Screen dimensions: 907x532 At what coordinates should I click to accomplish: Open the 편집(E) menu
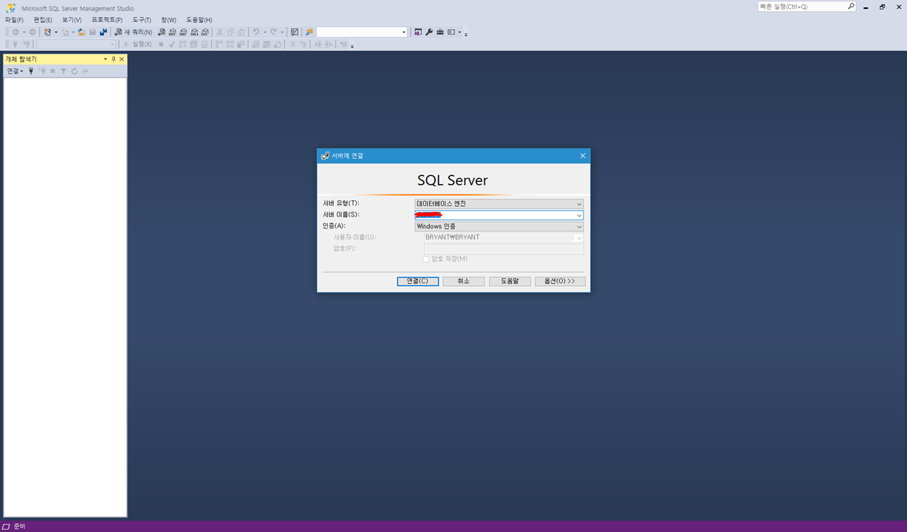pyautogui.click(x=43, y=20)
